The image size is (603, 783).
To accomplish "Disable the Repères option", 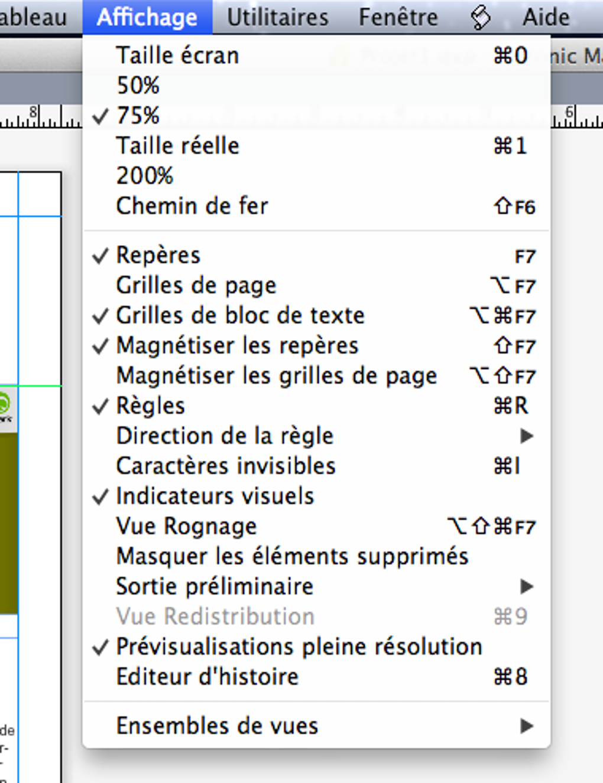I will point(158,255).
